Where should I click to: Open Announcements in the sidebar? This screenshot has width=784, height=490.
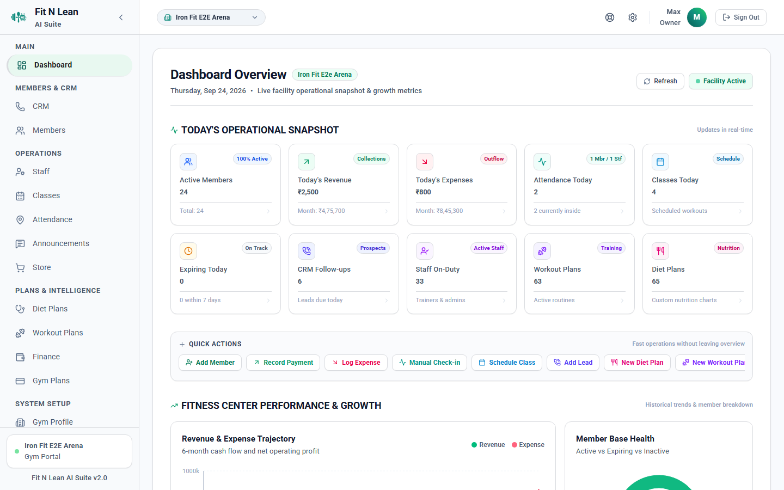point(70,244)
